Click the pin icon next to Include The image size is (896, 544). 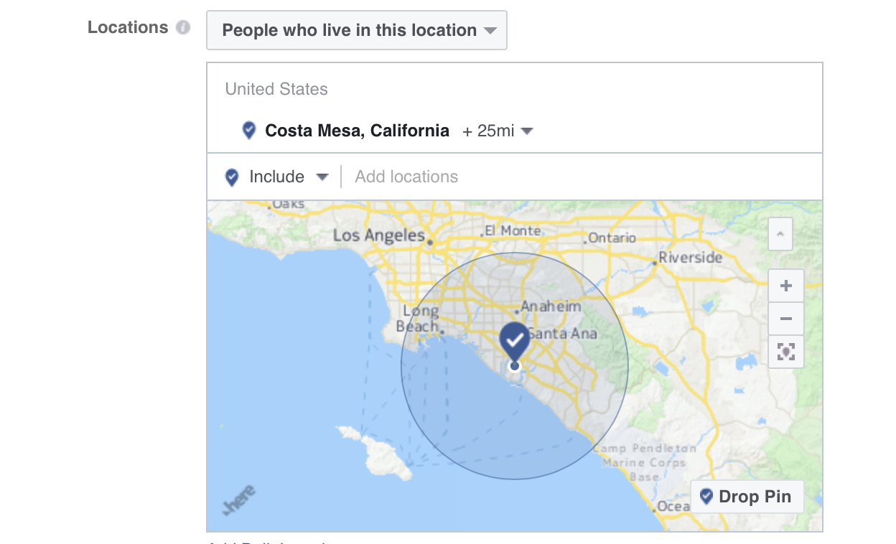click(232, 177)
